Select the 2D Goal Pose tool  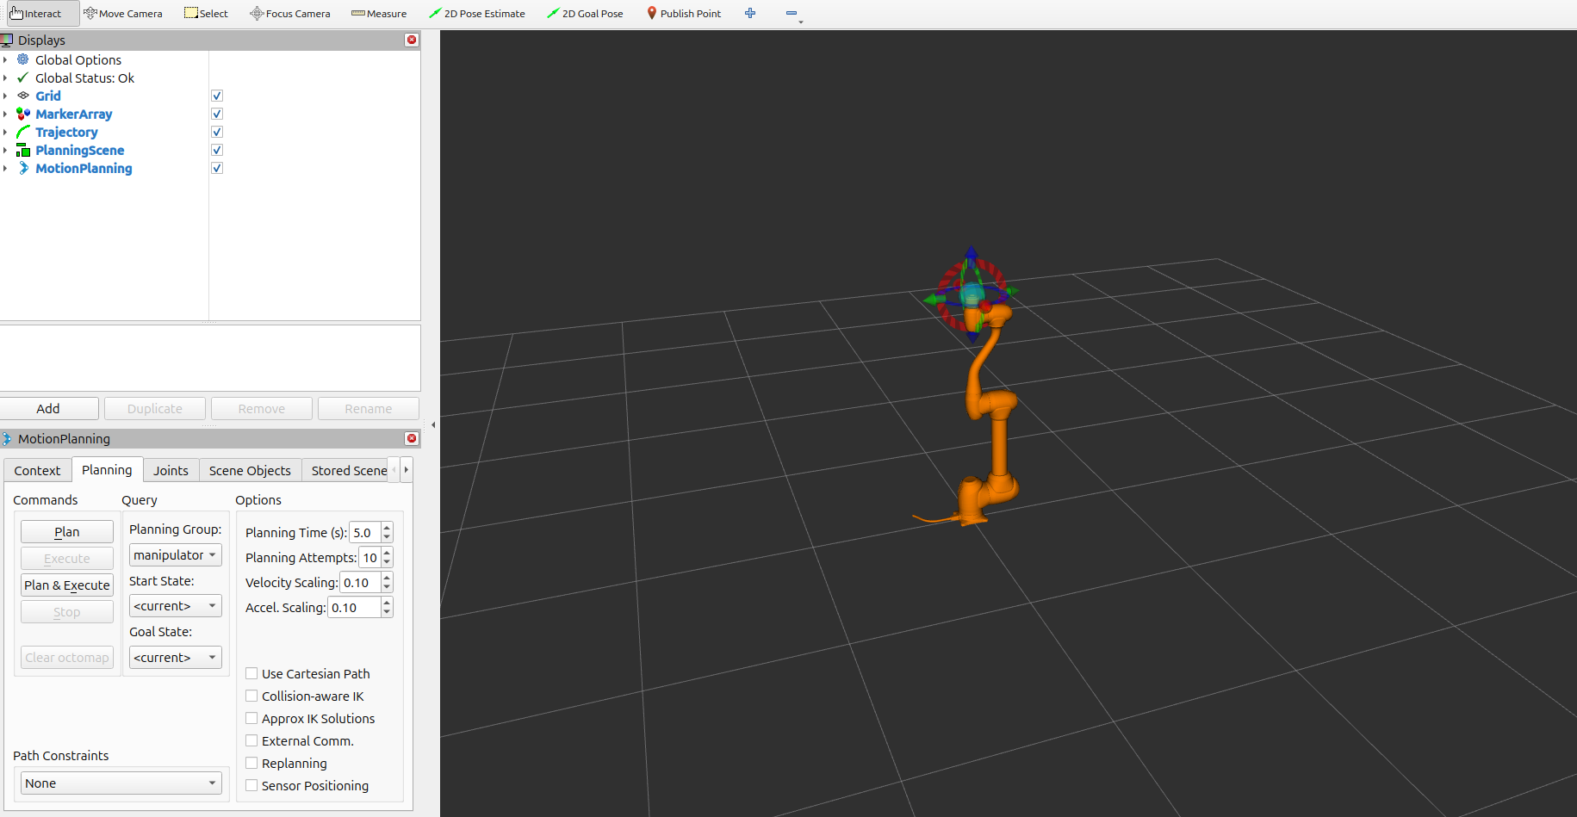[x=586, y=13]
